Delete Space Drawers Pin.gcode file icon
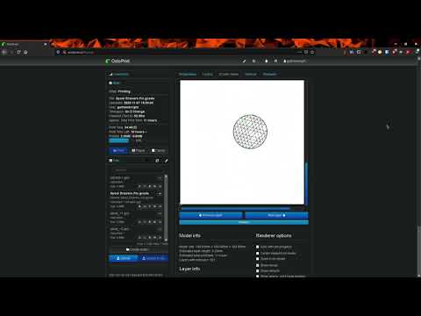Image resolution: width=421 pixels, height=316 pixels. pyautogui.click(x=150, y=206)
